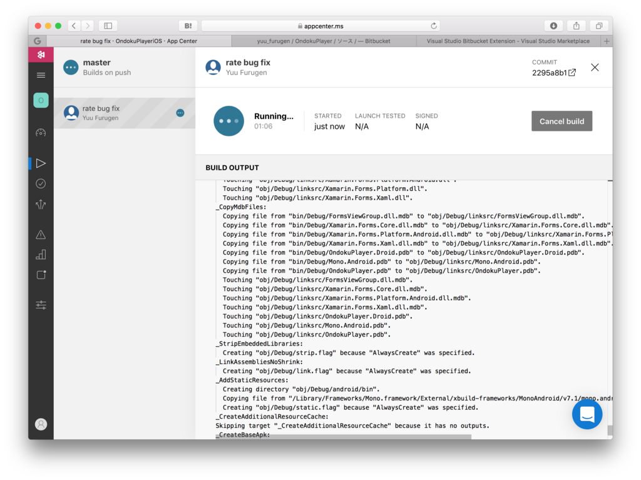Click the large Running status indicator
Viewport: 641px width, 480px height.
coord(229,121)
